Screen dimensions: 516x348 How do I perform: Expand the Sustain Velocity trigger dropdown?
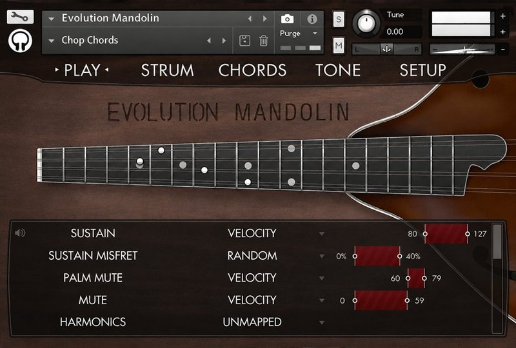[x=321, y=234]
